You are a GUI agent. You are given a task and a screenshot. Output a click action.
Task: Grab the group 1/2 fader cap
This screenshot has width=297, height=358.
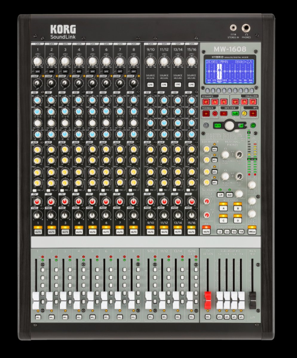point(220,300)
